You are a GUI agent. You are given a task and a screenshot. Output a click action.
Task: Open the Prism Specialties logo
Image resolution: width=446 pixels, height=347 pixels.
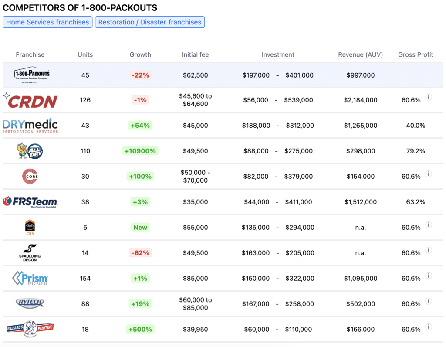click(30, 278)
